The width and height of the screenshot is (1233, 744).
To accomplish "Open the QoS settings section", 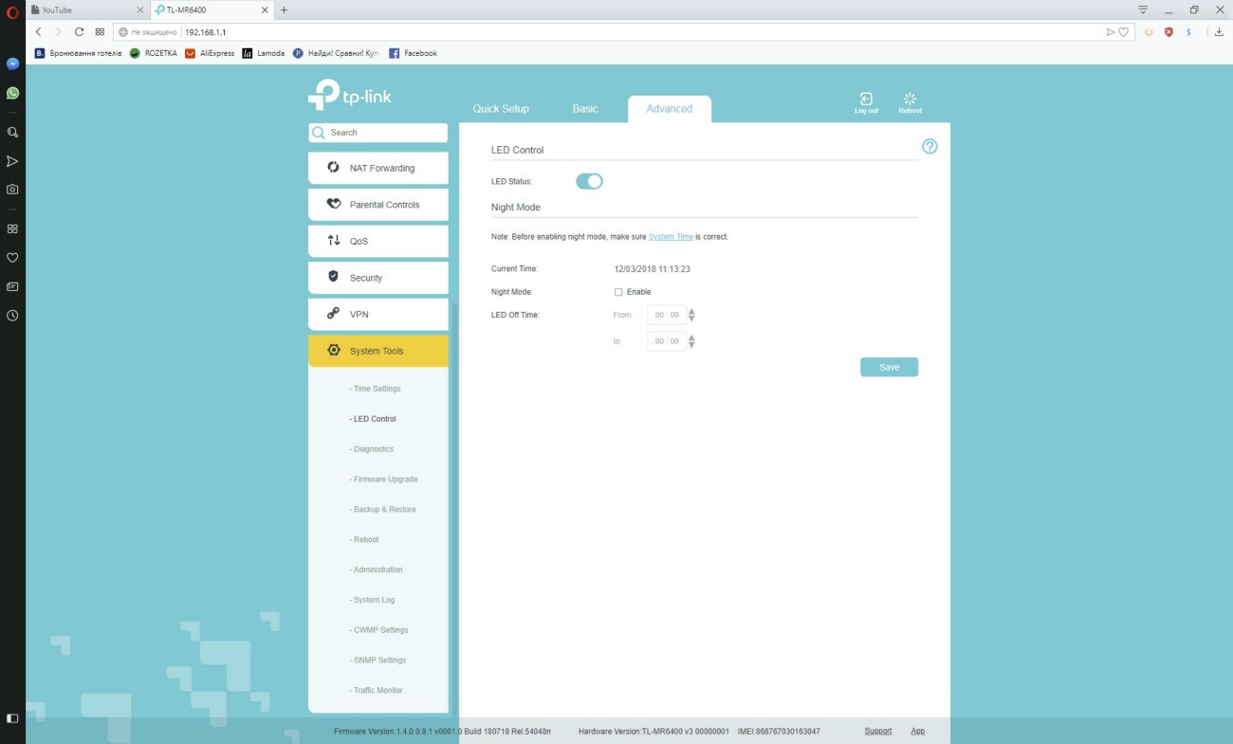I will (377, 242).
